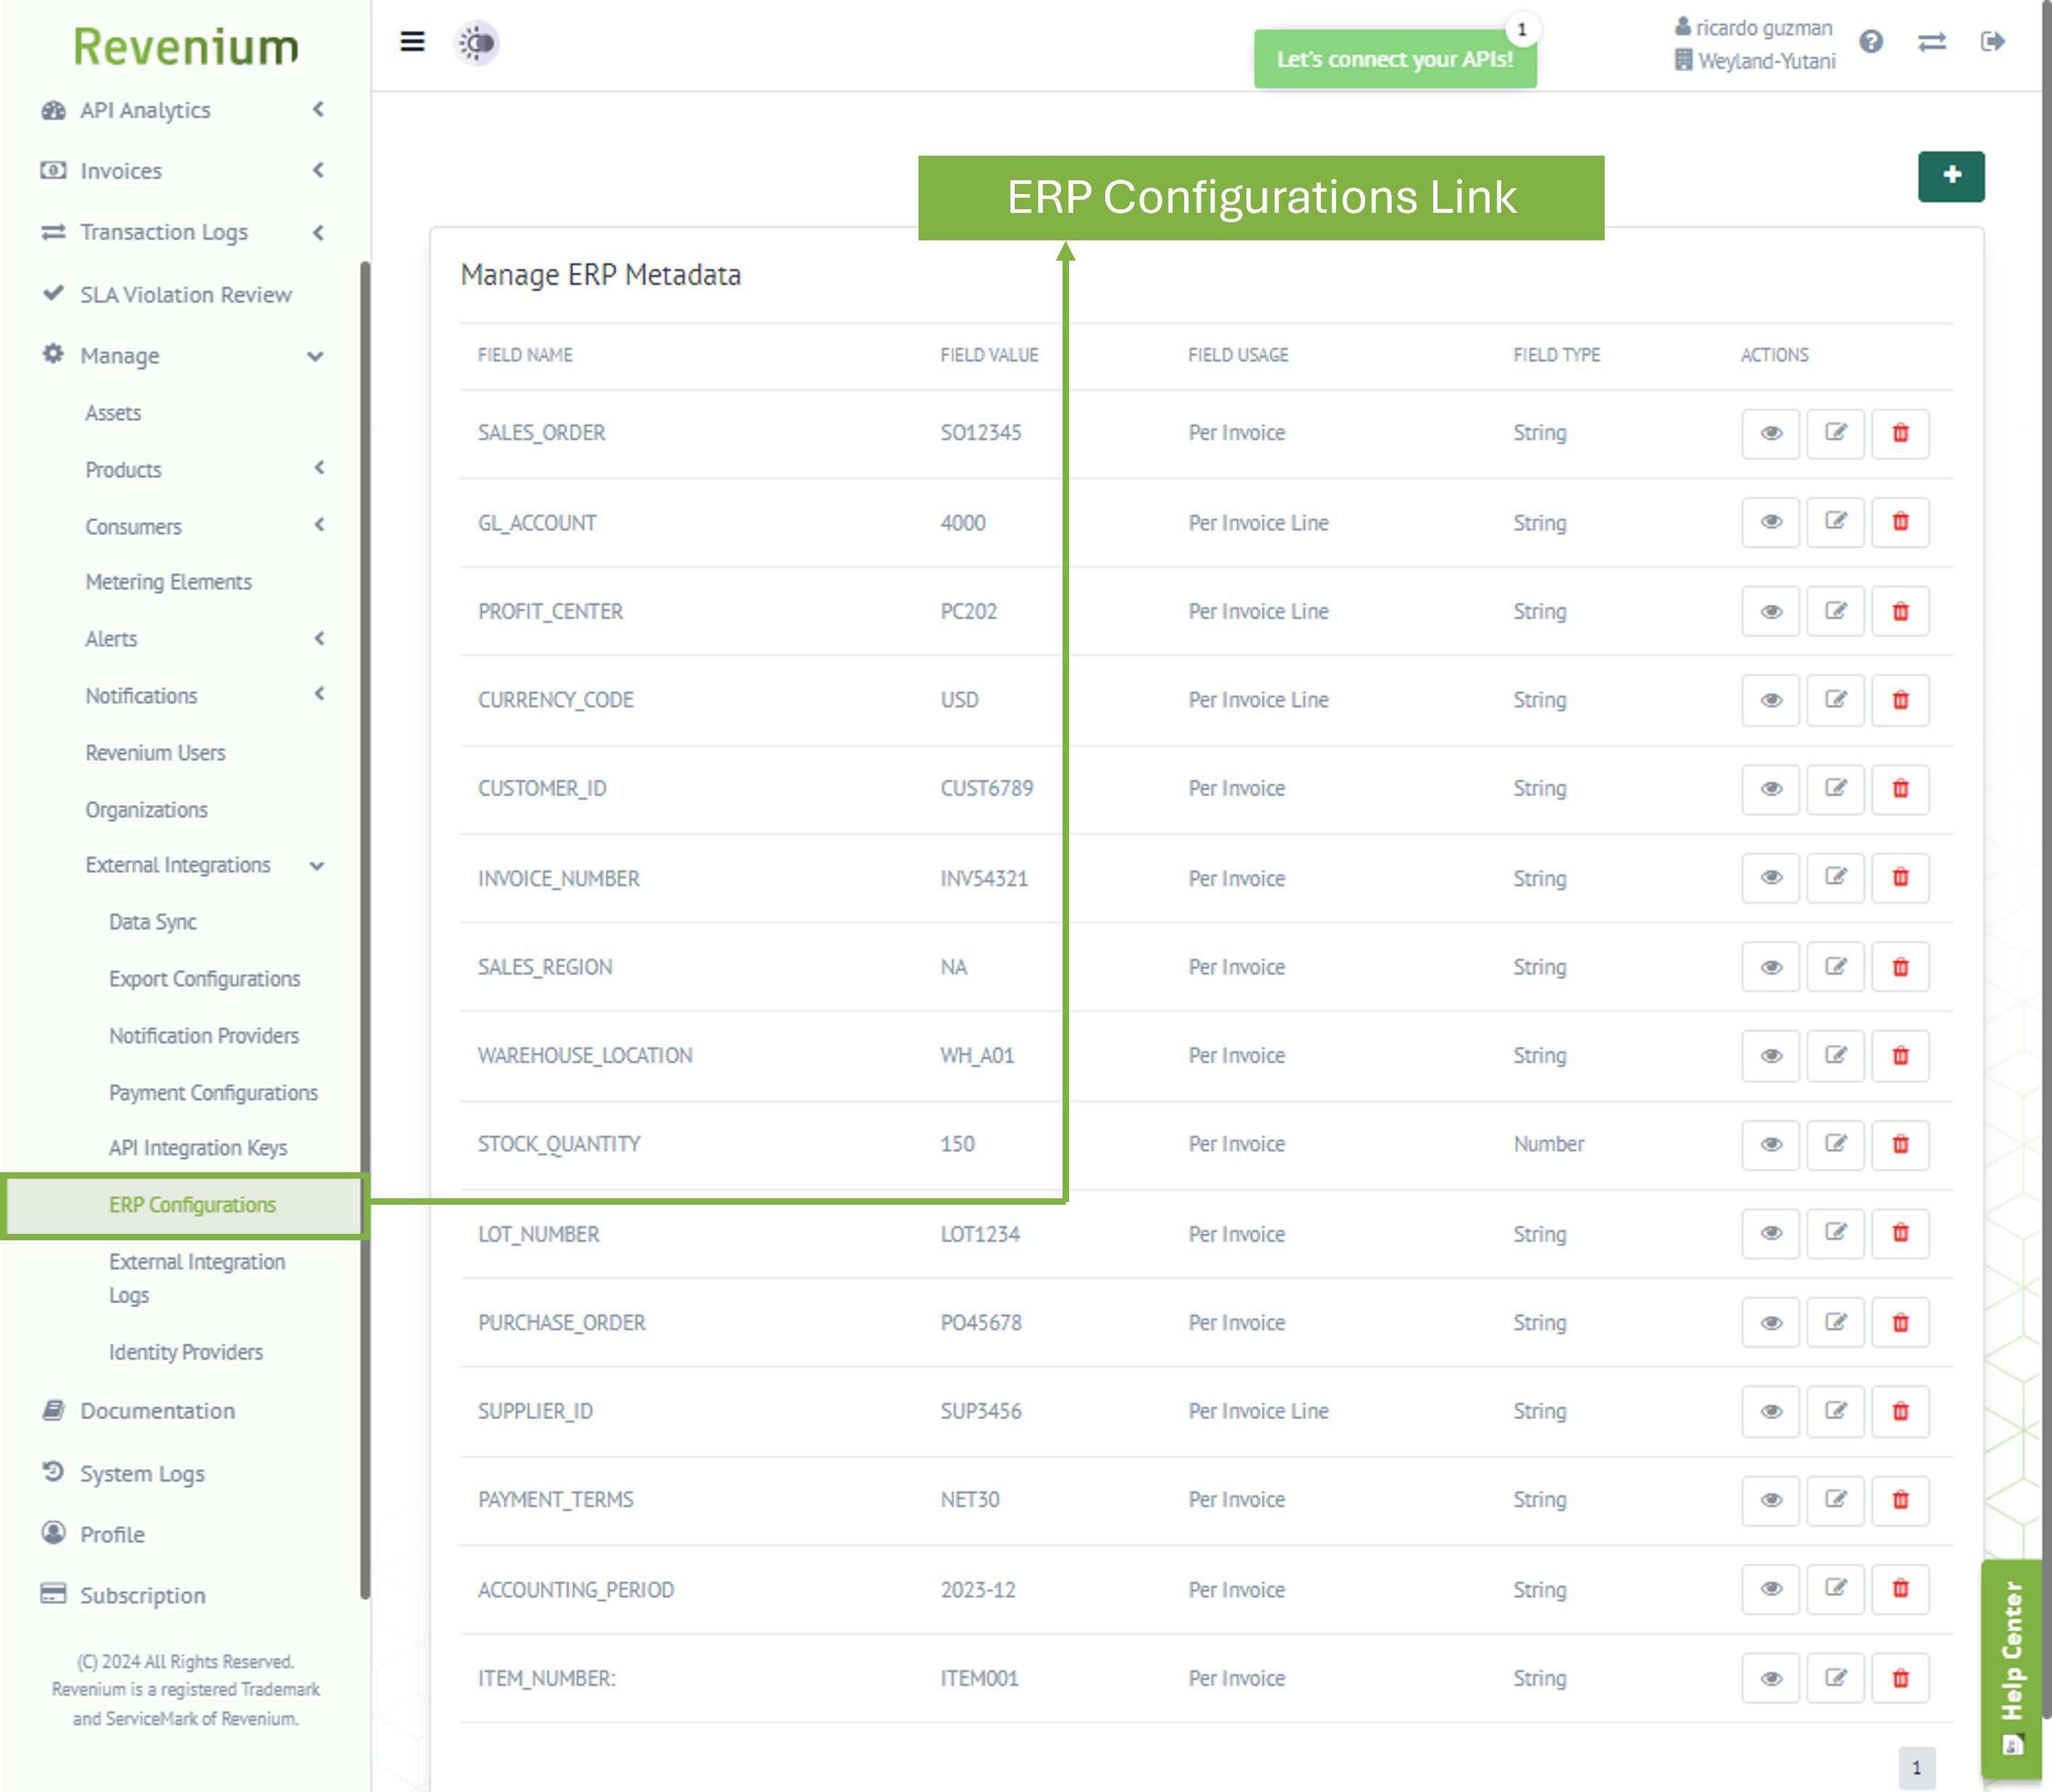
Task: Collapse External Integrations submenu
Action: click(178, 865)
